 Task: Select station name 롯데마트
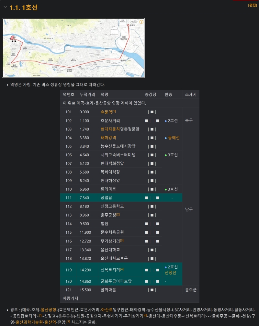pyautogui.click(x=108, y=189)
